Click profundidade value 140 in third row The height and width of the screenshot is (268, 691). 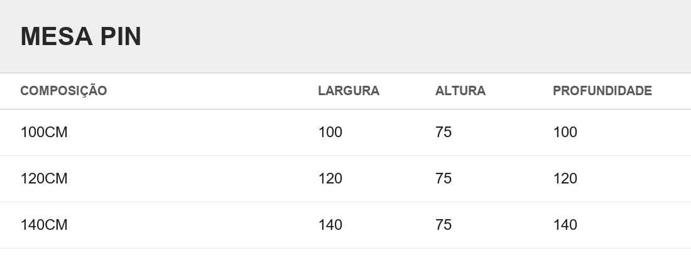565,225
